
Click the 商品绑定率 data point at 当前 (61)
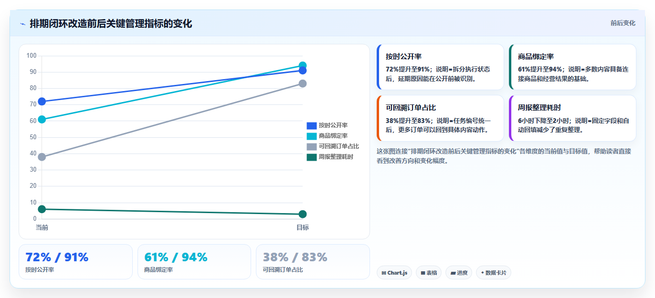42,119
